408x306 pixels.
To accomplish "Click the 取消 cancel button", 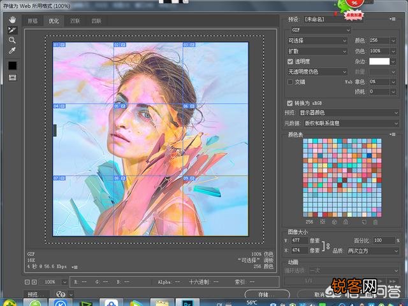I will (319, 295).
